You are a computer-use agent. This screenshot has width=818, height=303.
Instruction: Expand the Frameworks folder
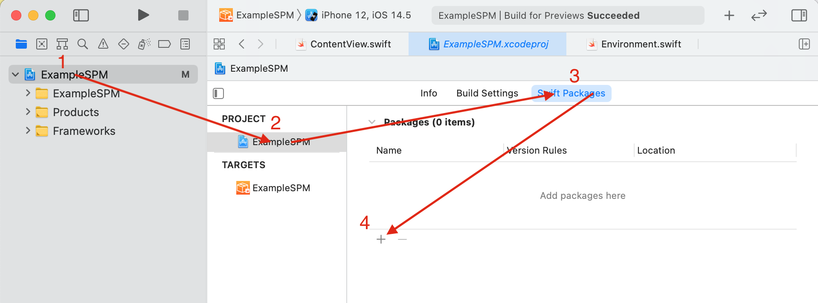pyautogui.click(x=28, y=131)
